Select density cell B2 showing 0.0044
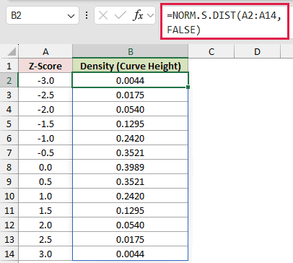 coord(131,80)
